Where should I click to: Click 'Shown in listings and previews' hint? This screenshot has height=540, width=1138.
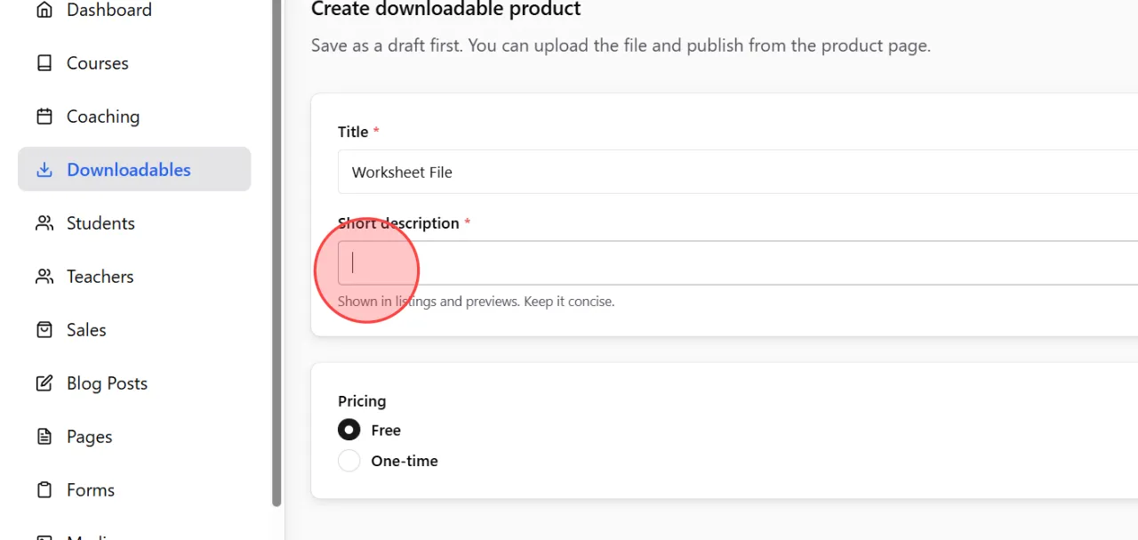coord(476,302)
